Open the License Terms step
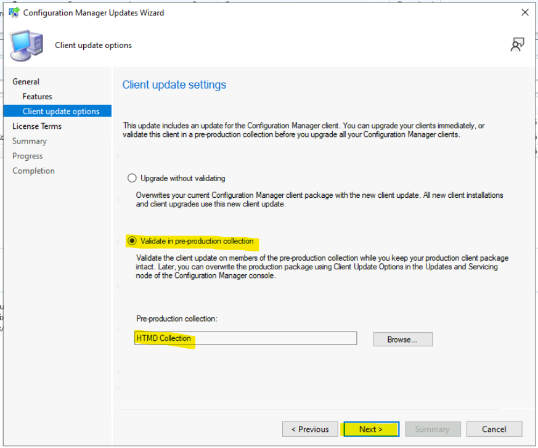 click(37, 126)
